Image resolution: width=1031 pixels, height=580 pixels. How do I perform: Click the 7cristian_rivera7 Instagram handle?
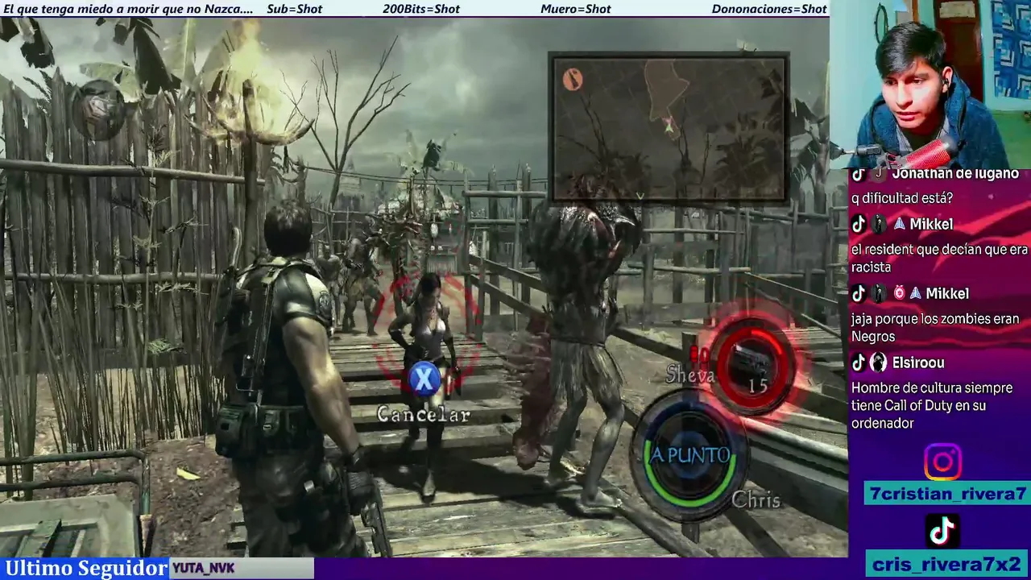[x=946, y=494]
